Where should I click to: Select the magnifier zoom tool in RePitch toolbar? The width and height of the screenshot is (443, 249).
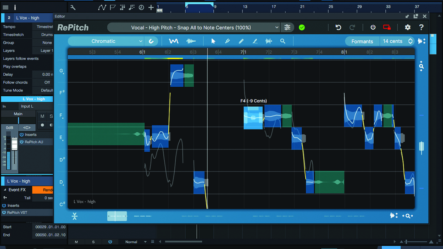(283, 41)
